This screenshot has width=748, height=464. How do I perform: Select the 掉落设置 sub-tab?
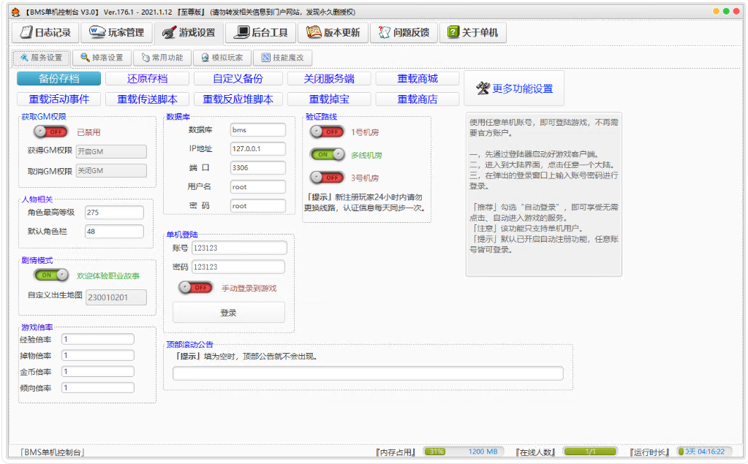[102, 58]
